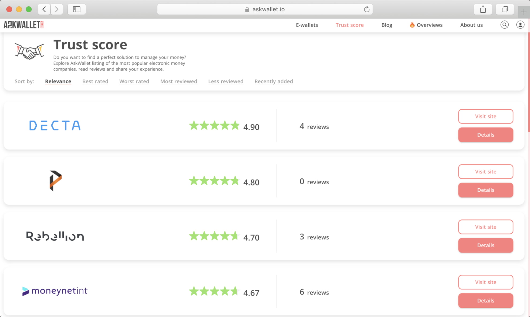This screenshot has height=317, width=530.
Task: Sort listings by Less reviewed
Action: pyautogui.click(x=226, y=81)
